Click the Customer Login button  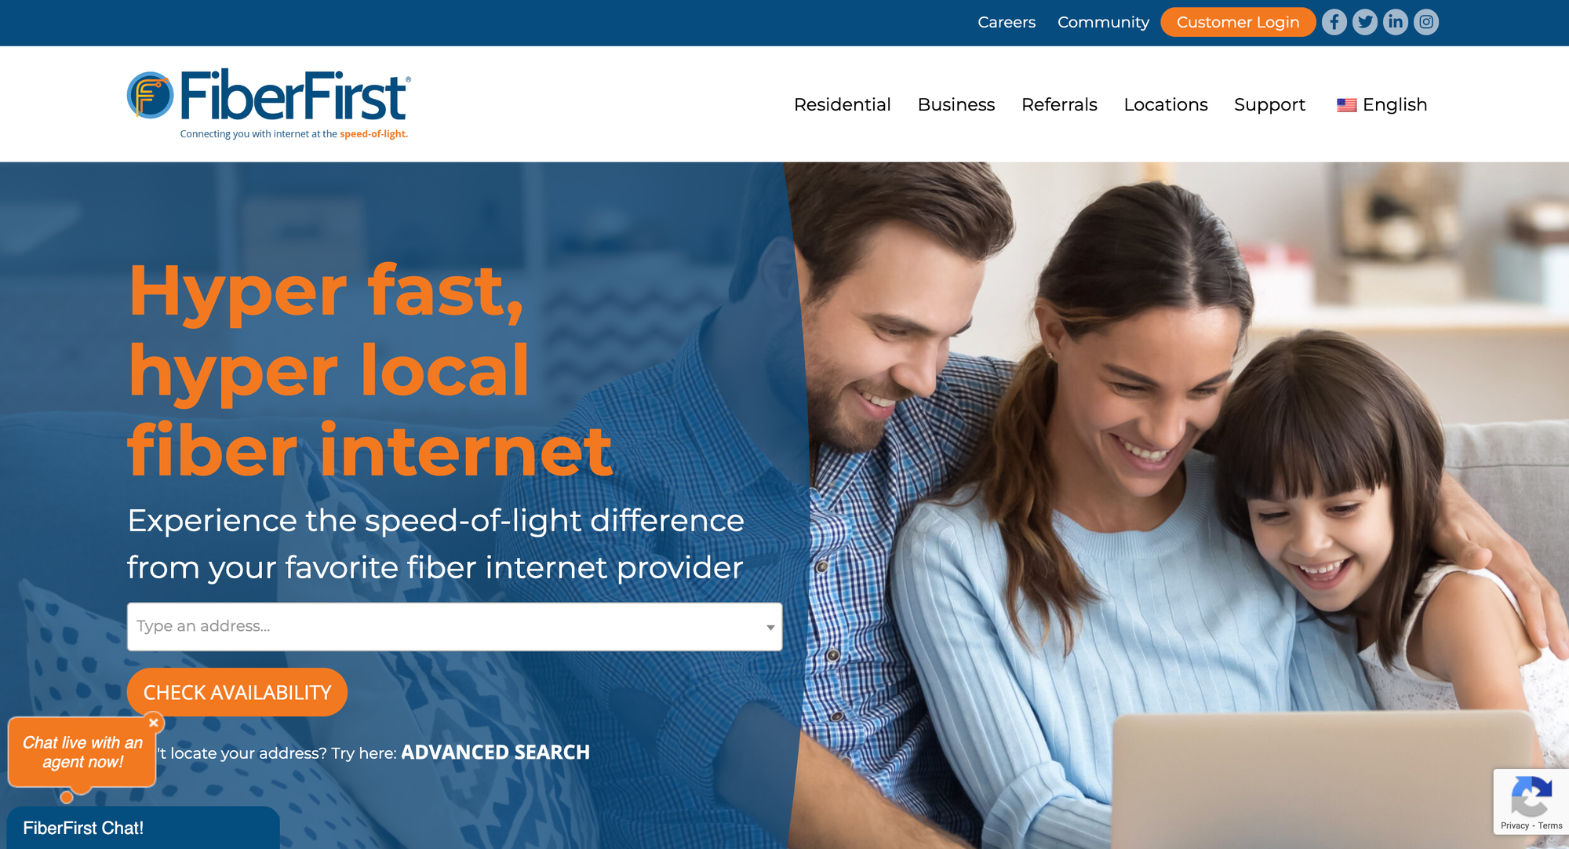click(1239, 23)
